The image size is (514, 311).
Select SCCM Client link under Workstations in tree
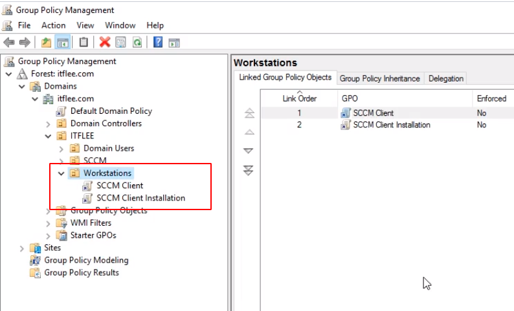tap(120, 186)
